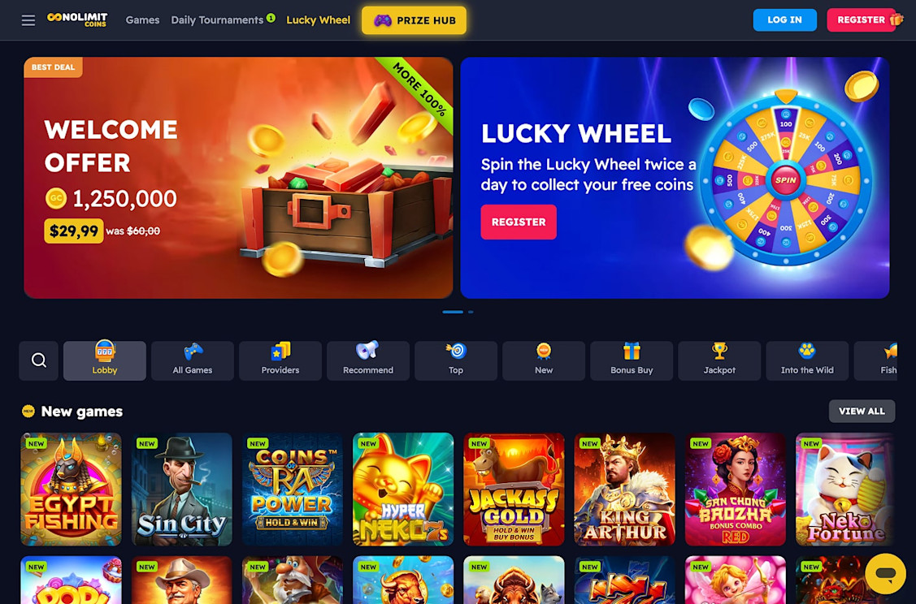Image resolution: width=916 pixels, height=604 pixels.
Task: Open Into the Wild paw category
Action: coord(807,360)
